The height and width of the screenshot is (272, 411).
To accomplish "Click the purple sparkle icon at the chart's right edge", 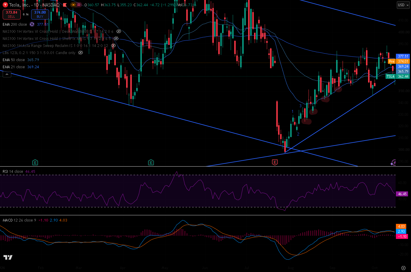I will [393, 162].
